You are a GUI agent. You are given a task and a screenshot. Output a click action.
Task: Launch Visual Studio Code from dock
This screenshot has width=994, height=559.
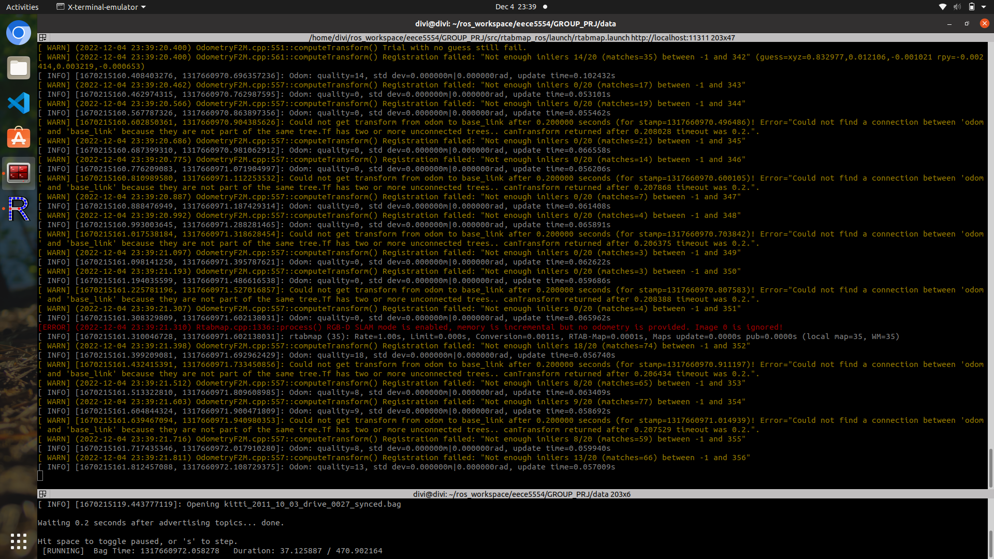point(19,103)
